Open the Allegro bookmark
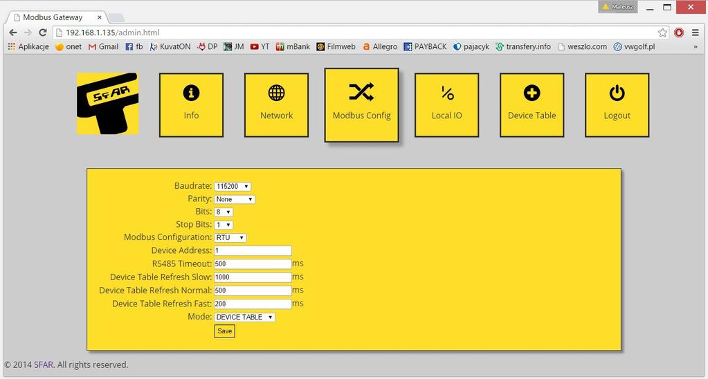The width and height of the screenshot is (708, 379). (x=380, y=46)
